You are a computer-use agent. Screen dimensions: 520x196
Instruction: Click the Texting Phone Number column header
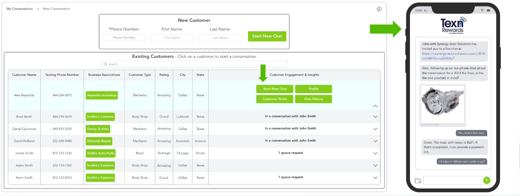click(62, 75)
